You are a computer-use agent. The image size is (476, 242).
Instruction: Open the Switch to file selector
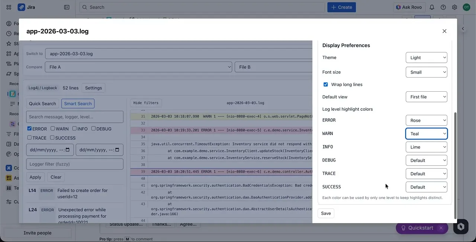178,53
